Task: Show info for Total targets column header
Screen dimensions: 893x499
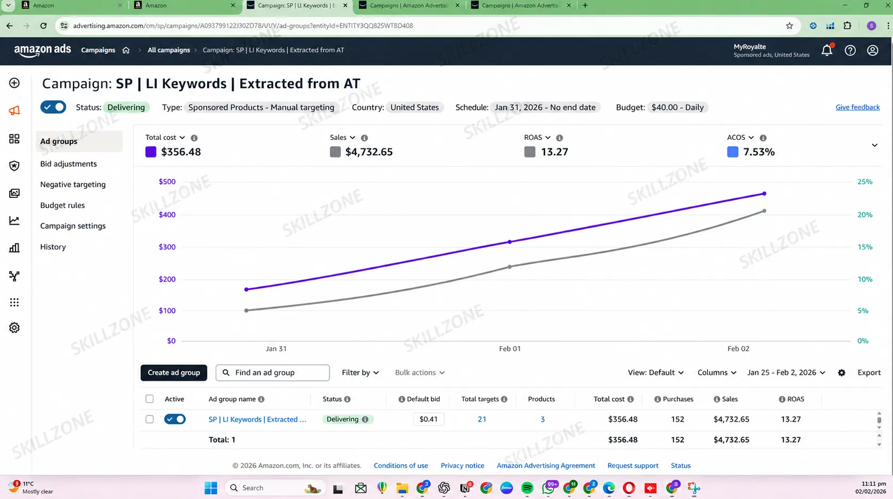Action: tap(504, 400)
